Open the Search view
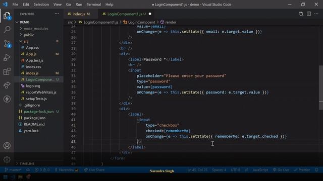The height and width of the screenshot is (181, 323). [7, 30]
